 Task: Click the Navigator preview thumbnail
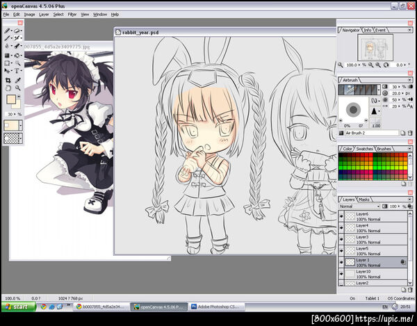(x=375, y=48)
